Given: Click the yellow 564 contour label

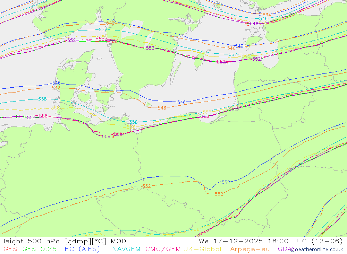Looking at the screenshot, I should pyautogui.click(x=198, y=229).
